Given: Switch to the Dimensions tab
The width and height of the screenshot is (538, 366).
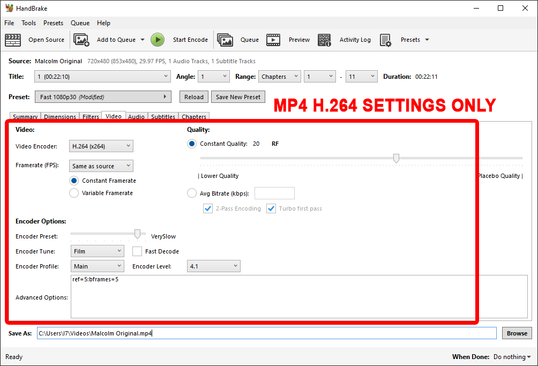Looking at the screenshot, I should pyautogui.click(x=60, y=117).
